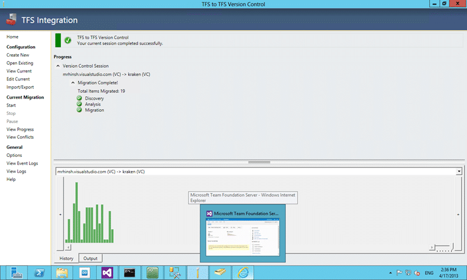Open Help in sidebar
The width and height of the screenshot is (467, 280).
coord(11,179)
